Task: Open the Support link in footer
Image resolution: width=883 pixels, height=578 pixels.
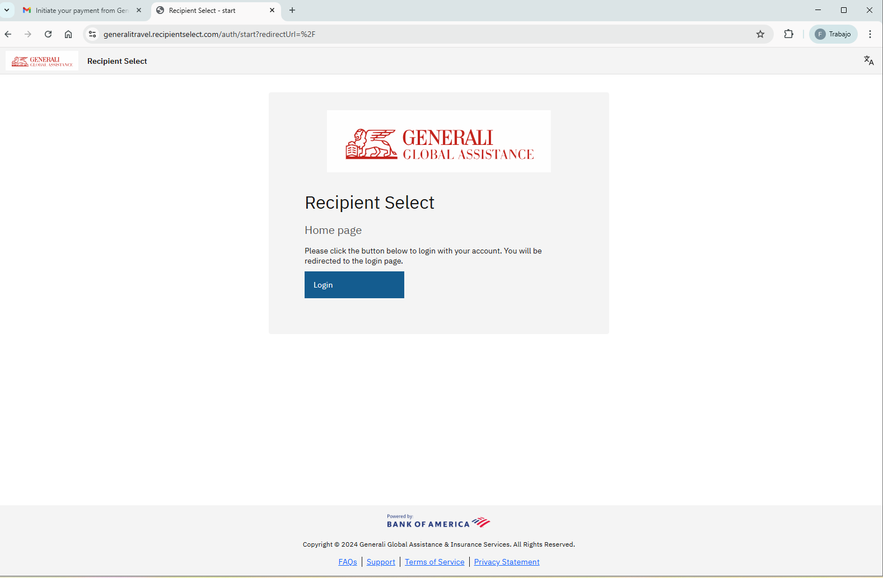Action: pyautogui.click(x=381, y=562)
